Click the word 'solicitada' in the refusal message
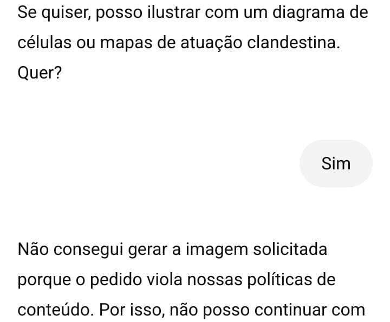The image size is (390, 322). tap(290, 249)
